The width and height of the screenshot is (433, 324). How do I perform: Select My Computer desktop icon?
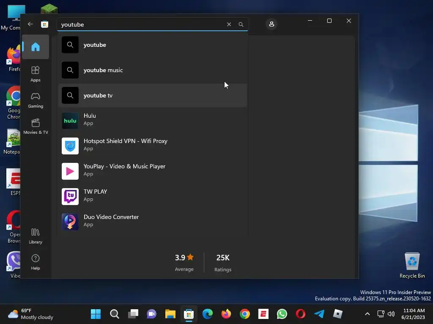(x=11, y=18)
